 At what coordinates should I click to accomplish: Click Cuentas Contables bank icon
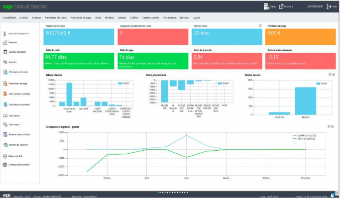click(5, 52)
